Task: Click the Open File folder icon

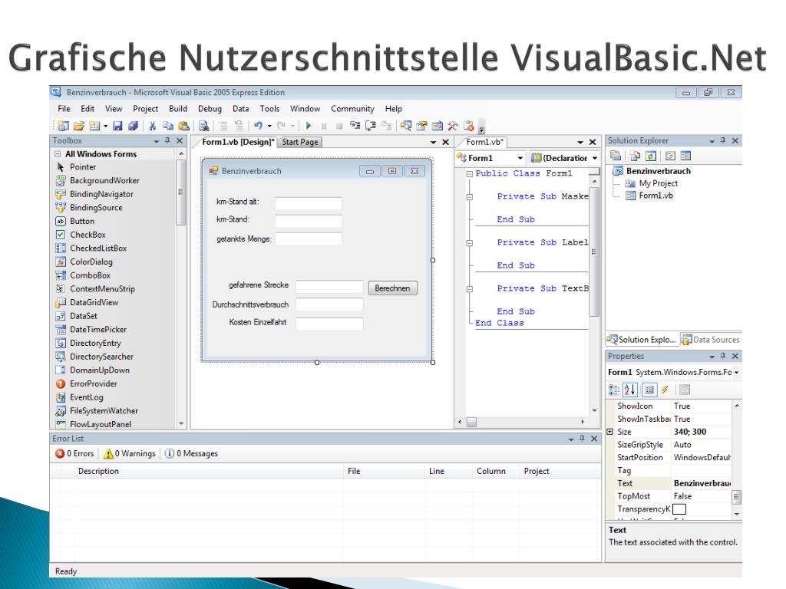Action: 79,126
